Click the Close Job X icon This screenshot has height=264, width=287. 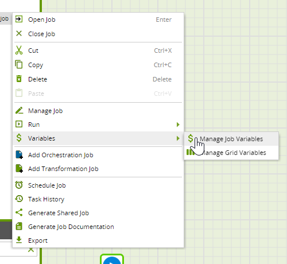coord(19,33)
